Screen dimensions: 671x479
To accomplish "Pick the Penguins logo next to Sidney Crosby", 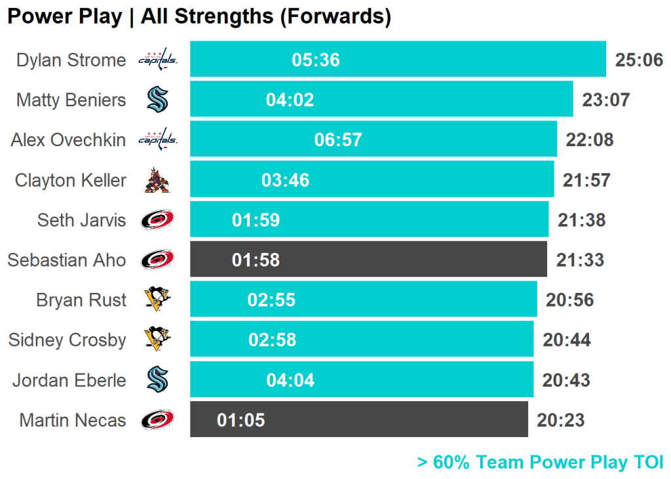I will 157,339.
